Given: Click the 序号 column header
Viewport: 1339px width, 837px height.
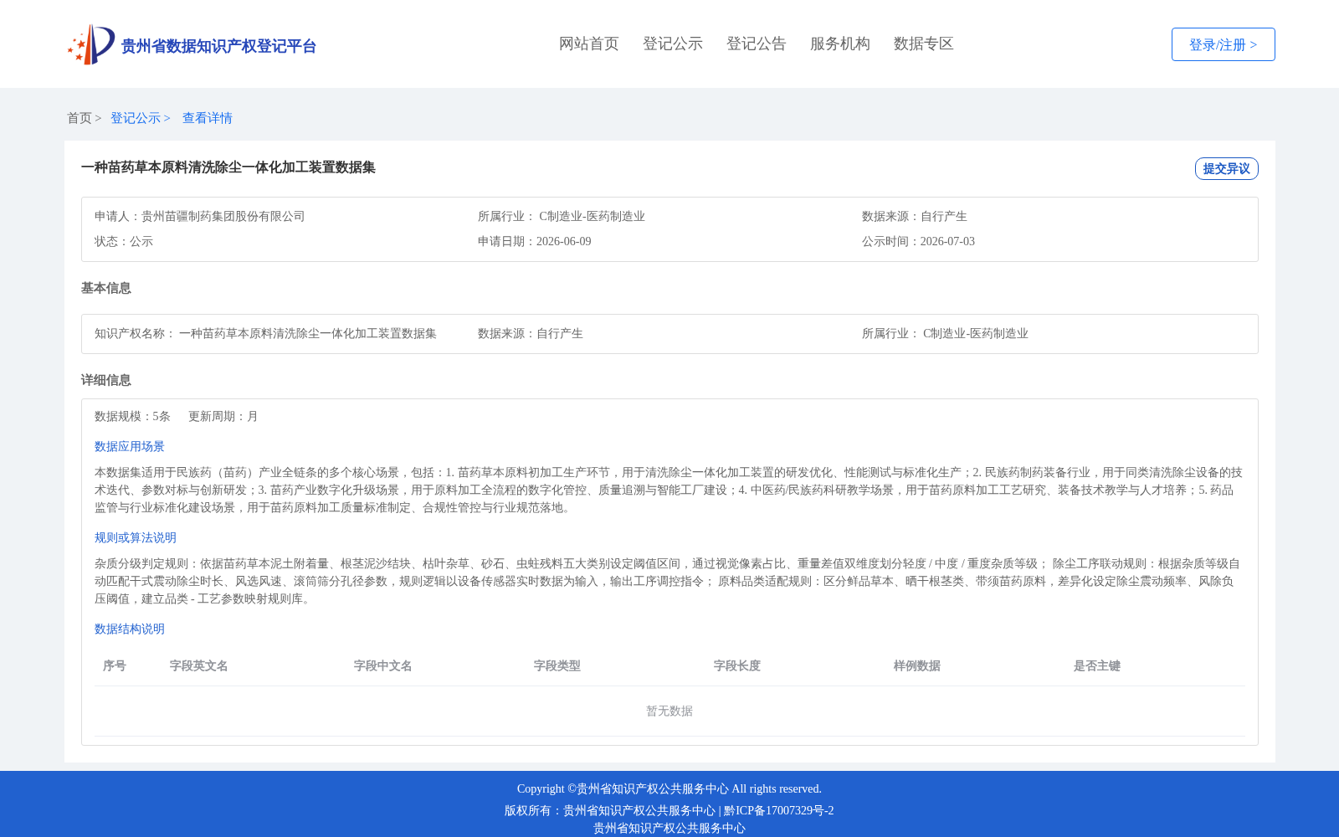Looking at the screenshot, I should point(115,665).
